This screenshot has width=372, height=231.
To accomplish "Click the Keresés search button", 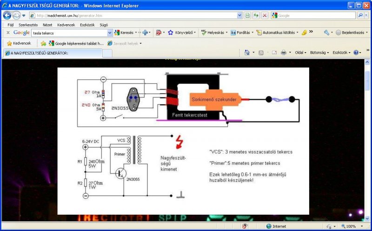I will (124, 33).
